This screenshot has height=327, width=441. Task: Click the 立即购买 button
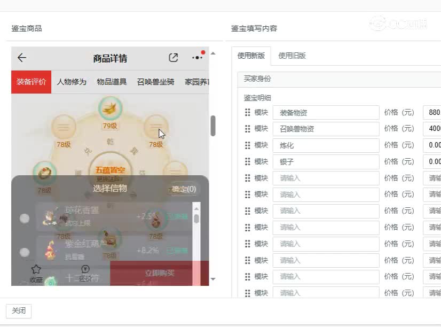[160, 273]
